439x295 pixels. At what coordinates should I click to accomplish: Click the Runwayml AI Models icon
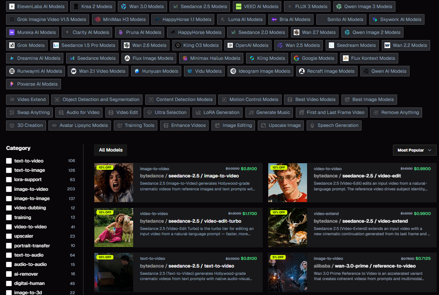click(x=12, y=71)
